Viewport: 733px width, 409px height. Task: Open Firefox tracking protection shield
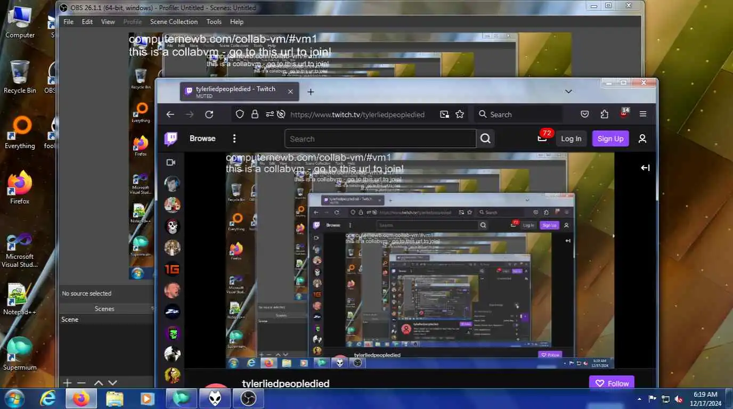[240, 114]
